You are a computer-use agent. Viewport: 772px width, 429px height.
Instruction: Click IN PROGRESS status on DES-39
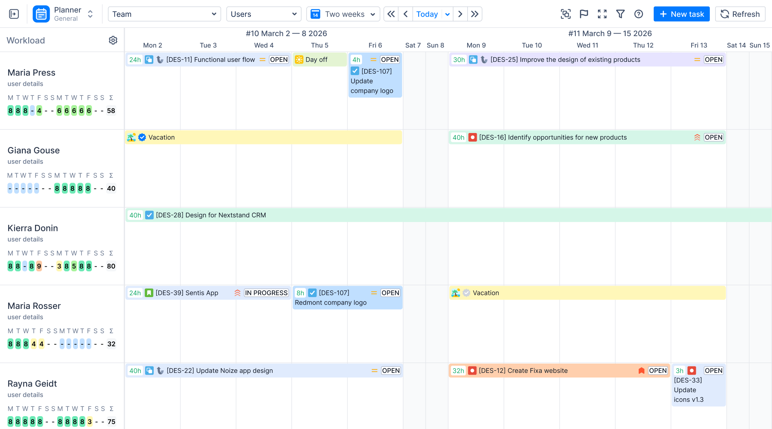266,293
